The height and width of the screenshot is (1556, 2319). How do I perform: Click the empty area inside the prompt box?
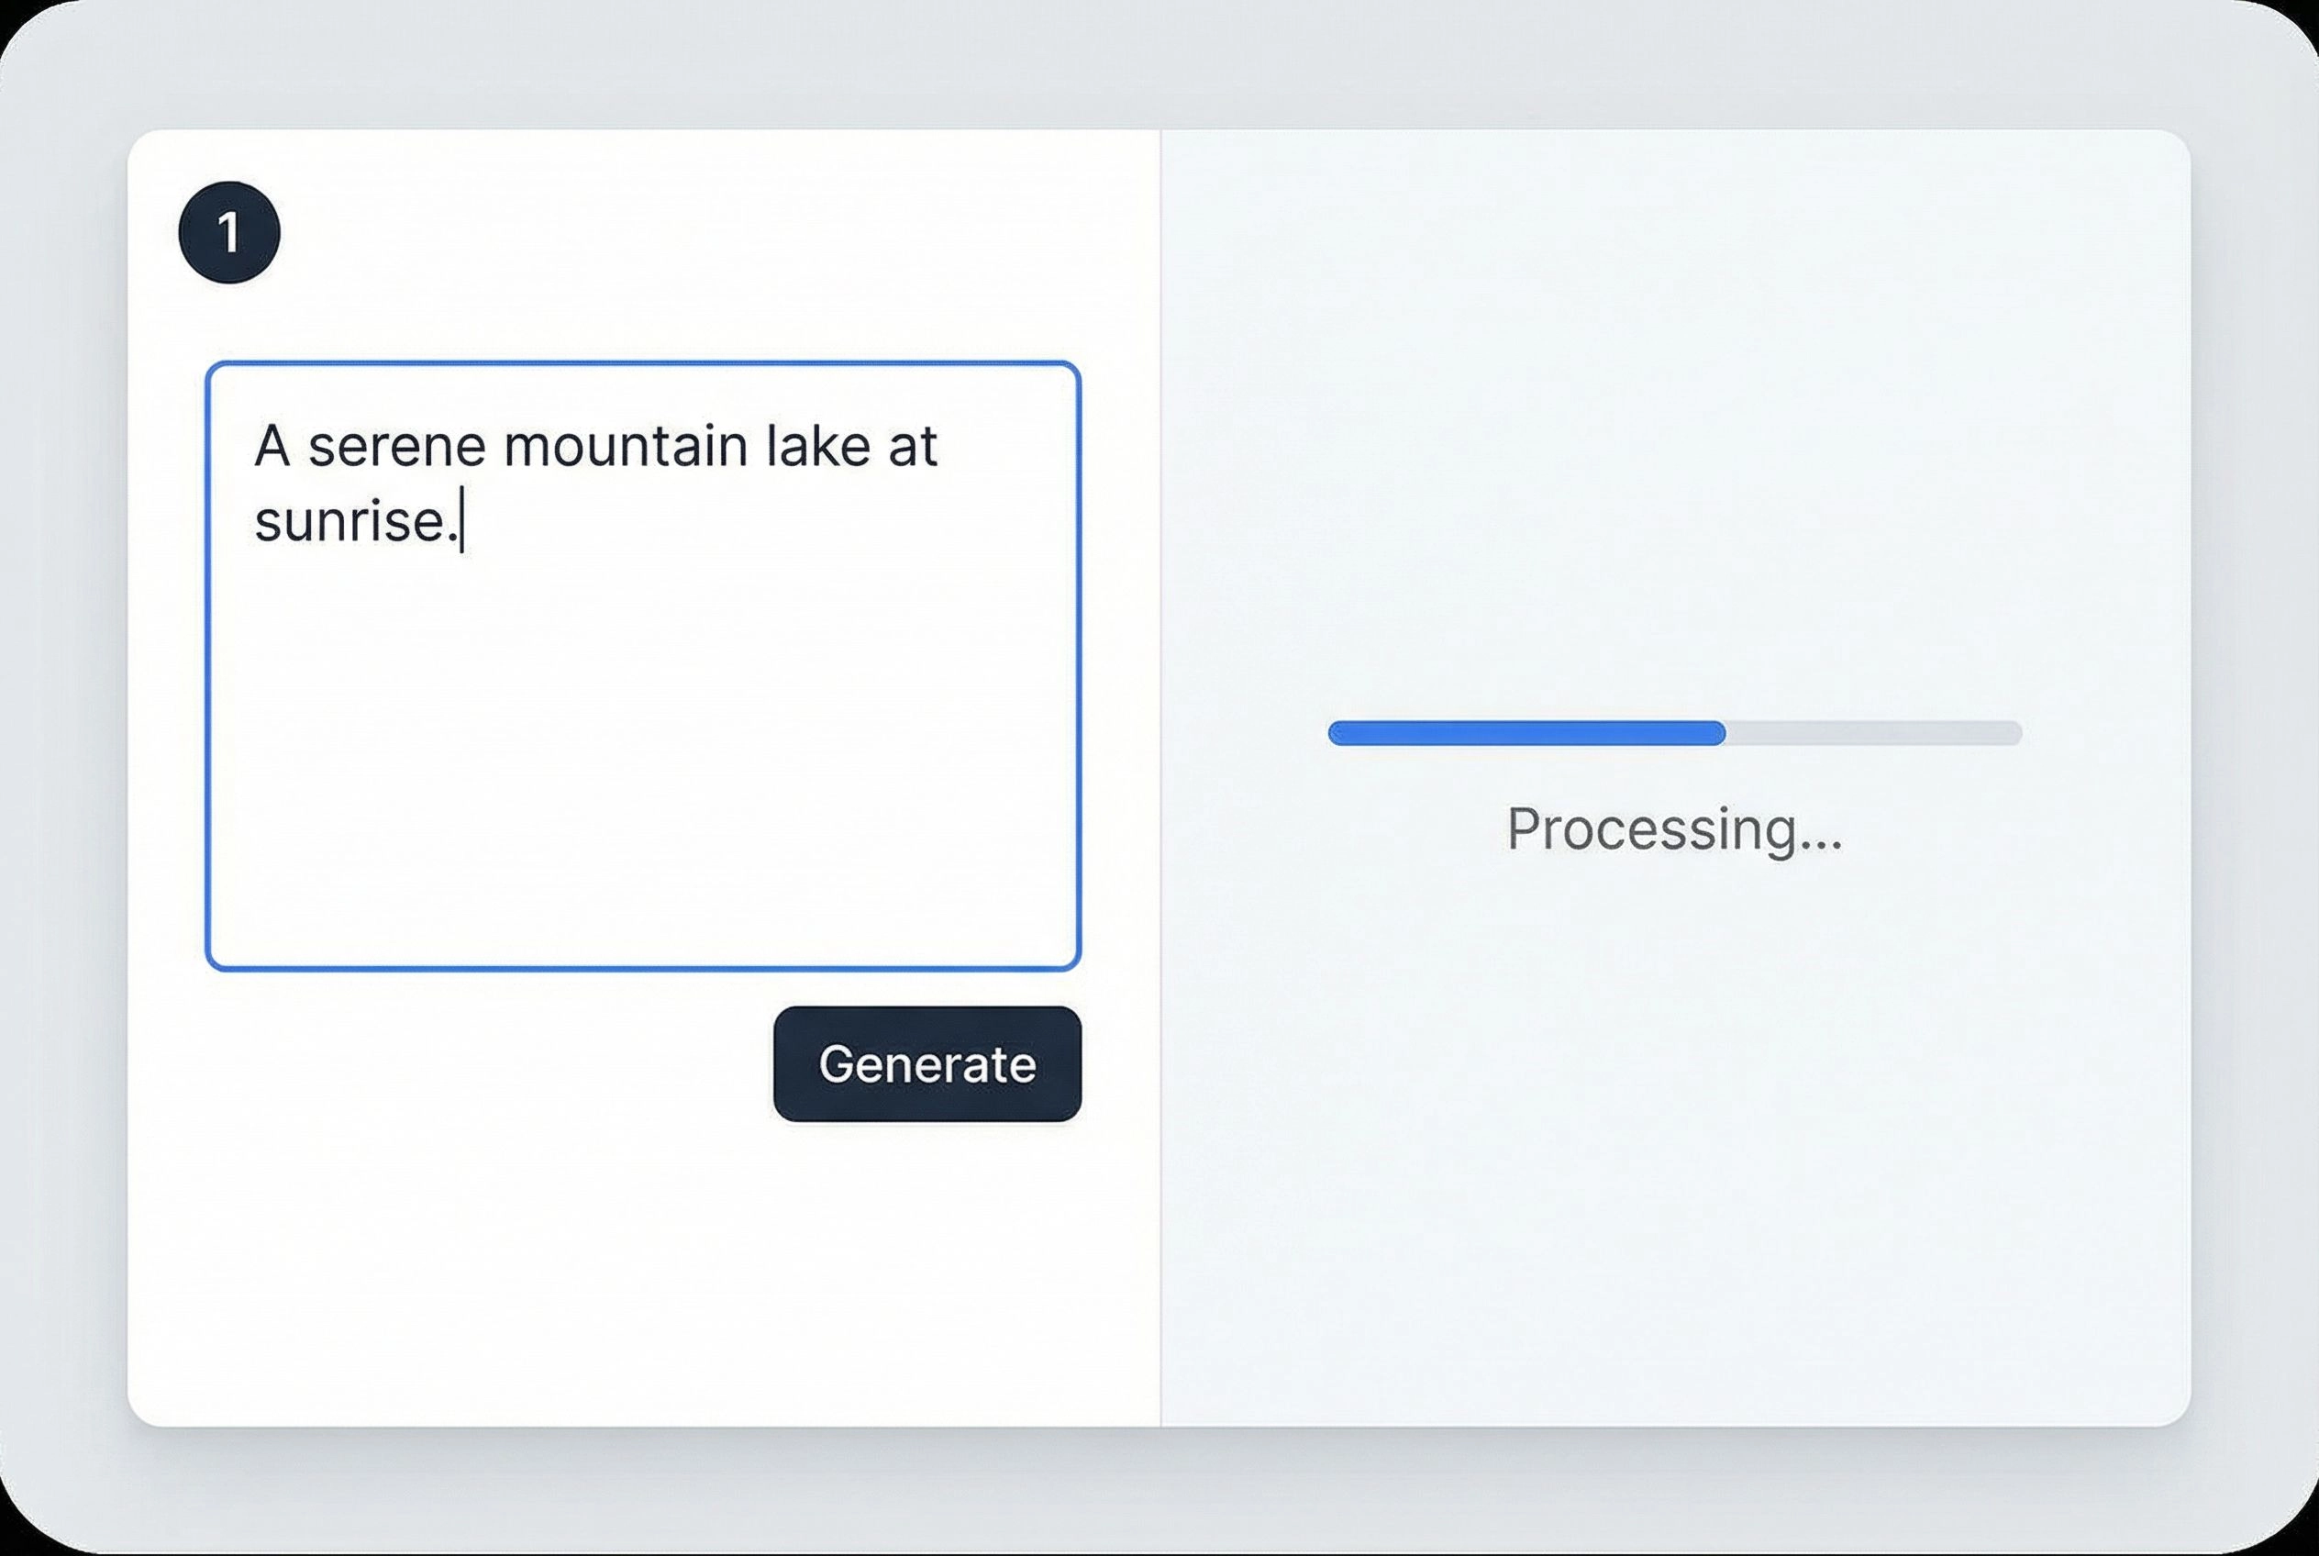643,754
